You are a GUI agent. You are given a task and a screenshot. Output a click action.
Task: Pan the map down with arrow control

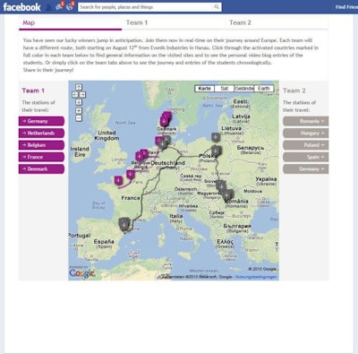(x=79, y=102)
